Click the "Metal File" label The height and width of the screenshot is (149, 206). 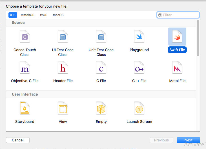pyautogui.click(x=177, y=81)
